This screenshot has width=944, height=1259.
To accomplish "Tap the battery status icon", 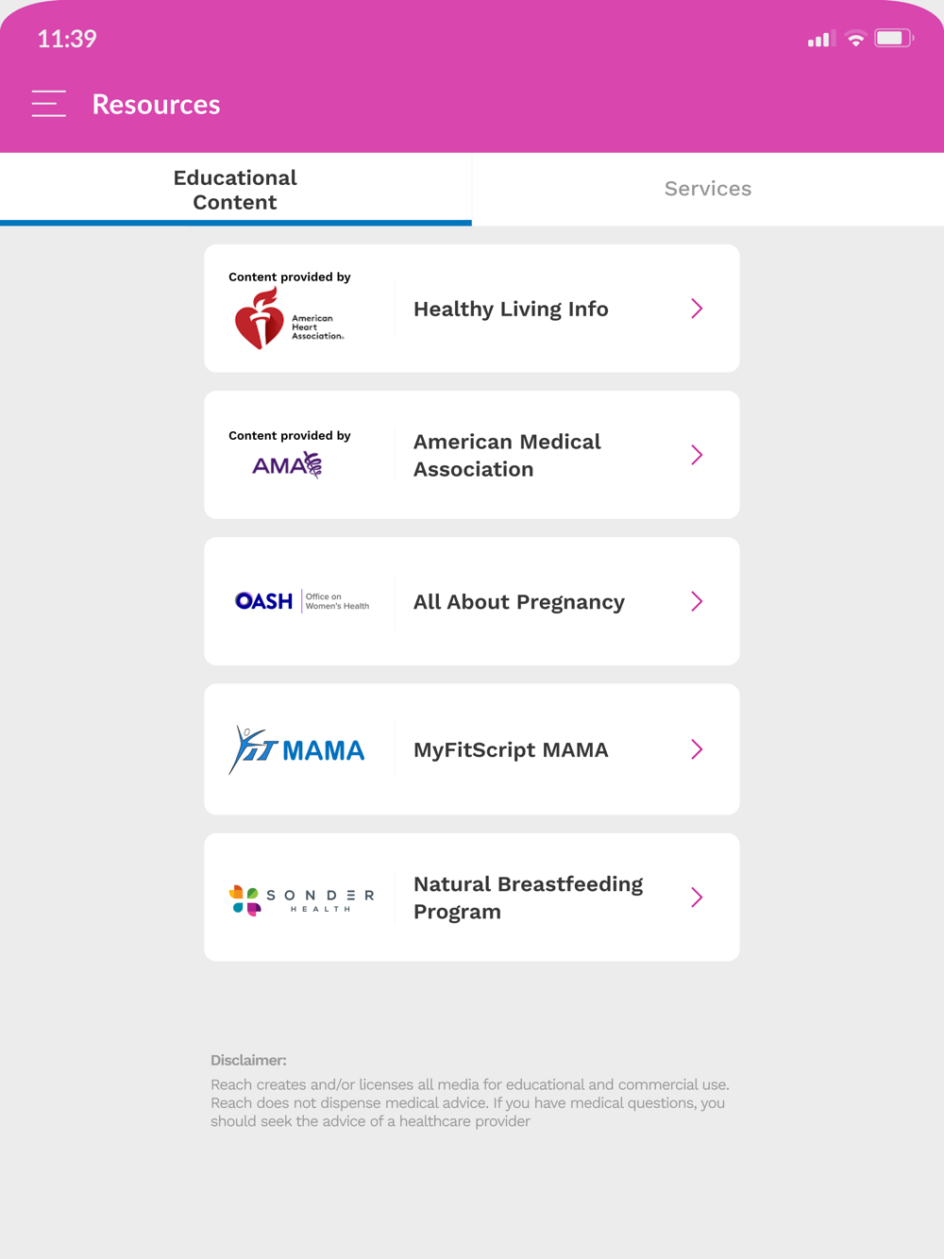I will pyautogui.click(x=894, y=39).
